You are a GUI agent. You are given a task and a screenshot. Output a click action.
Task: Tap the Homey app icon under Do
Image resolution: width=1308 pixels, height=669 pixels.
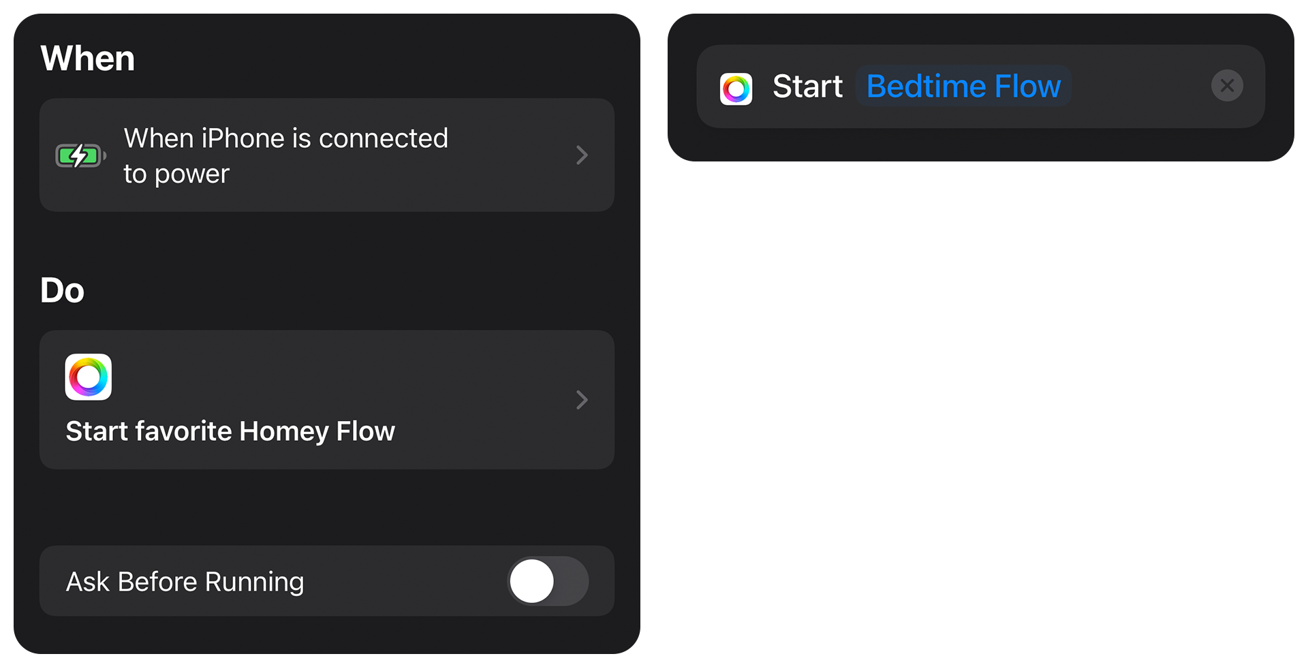click(x=89, y=377)
